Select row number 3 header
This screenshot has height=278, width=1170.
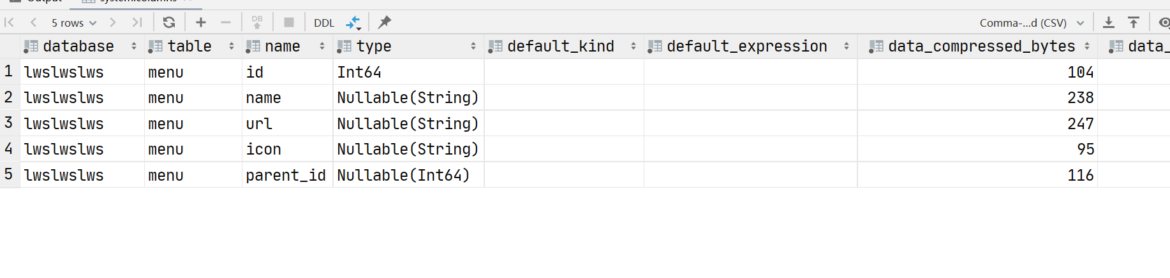(8, 122)
